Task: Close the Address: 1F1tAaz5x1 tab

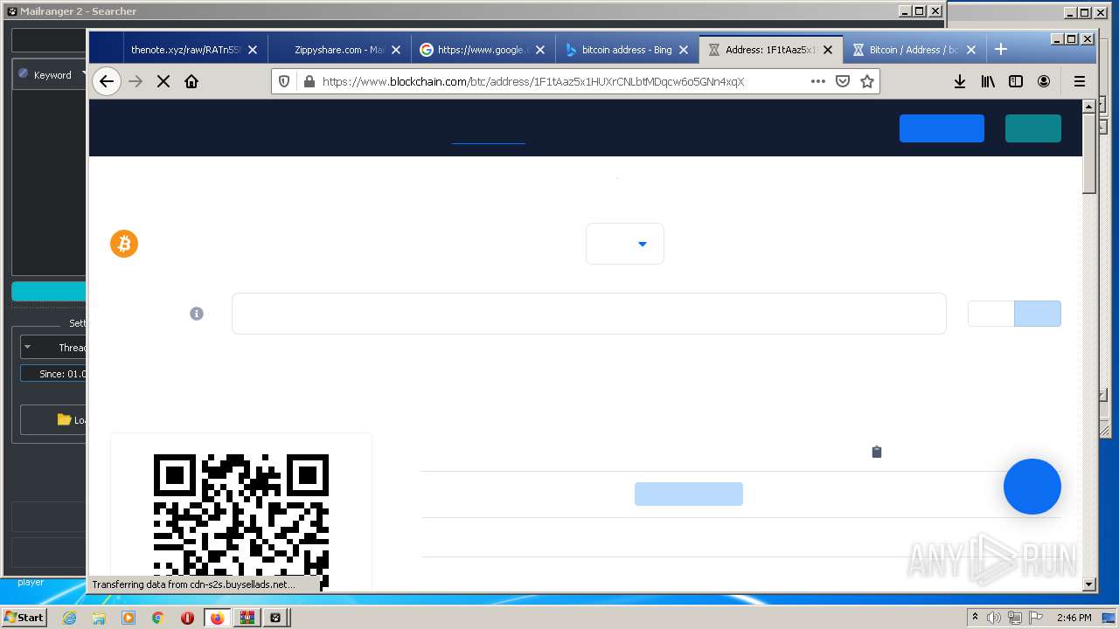Action: click(828, 50)
